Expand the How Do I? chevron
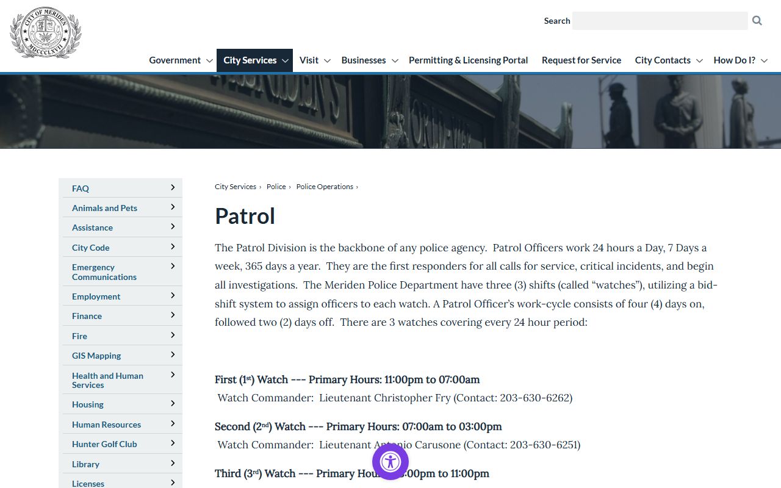The image size is (781, 488). pyautogui.click(x=764, y=60)
